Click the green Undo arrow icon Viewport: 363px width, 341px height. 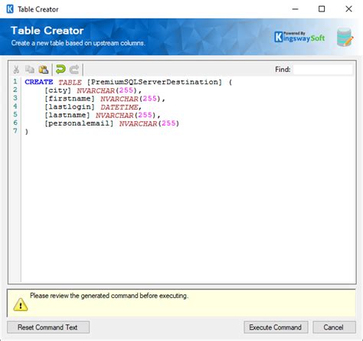pos(60,69)
